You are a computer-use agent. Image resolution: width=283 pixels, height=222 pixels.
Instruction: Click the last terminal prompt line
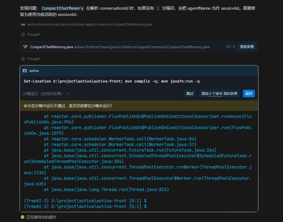click(x=85, y=206)
